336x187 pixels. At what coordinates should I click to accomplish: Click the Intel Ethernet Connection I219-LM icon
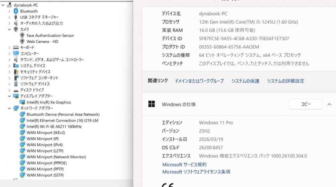coord(22,120)
